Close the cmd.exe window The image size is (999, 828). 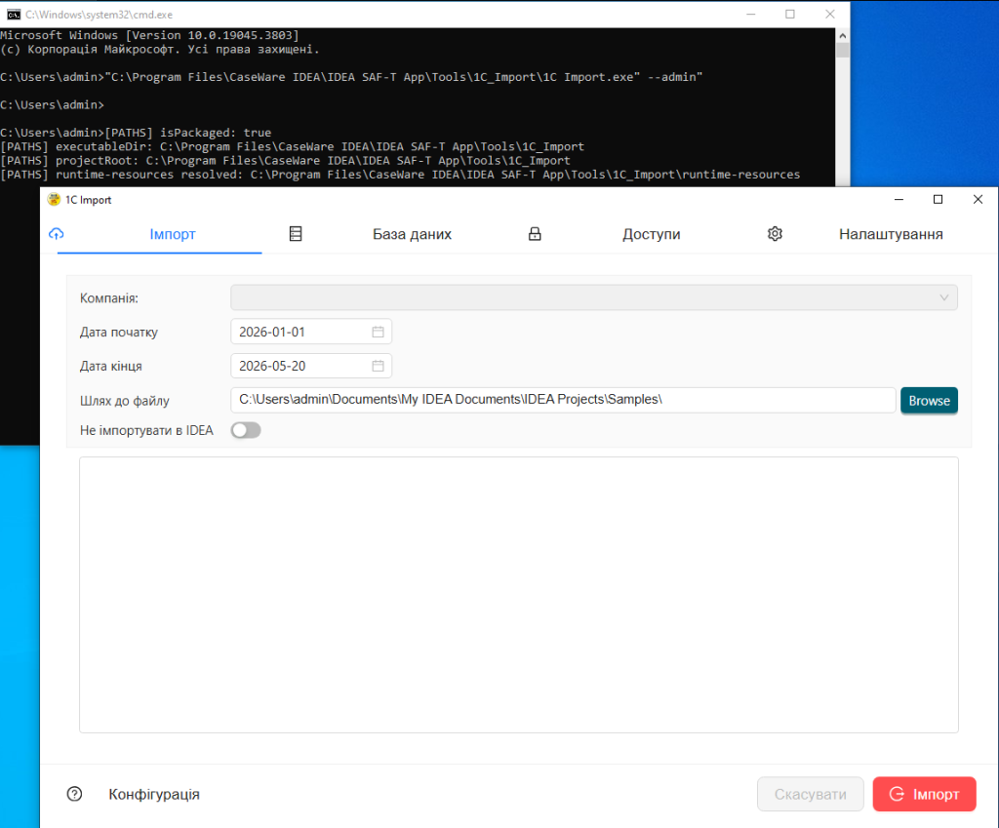829,14
